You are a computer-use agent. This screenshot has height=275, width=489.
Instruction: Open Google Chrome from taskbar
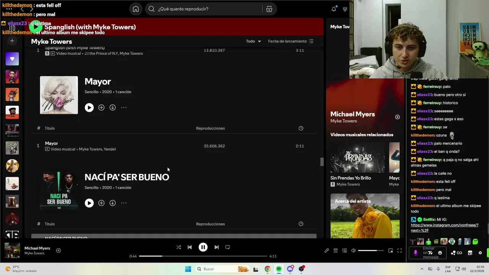point(267,269)
